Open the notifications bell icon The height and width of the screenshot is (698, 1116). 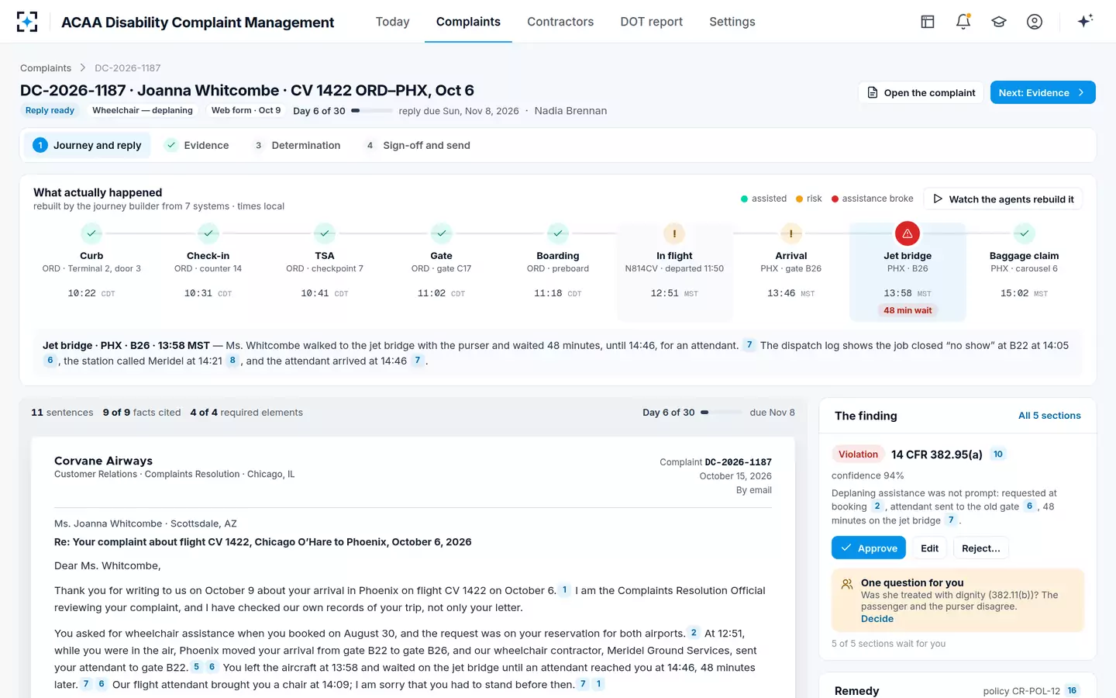963,22
